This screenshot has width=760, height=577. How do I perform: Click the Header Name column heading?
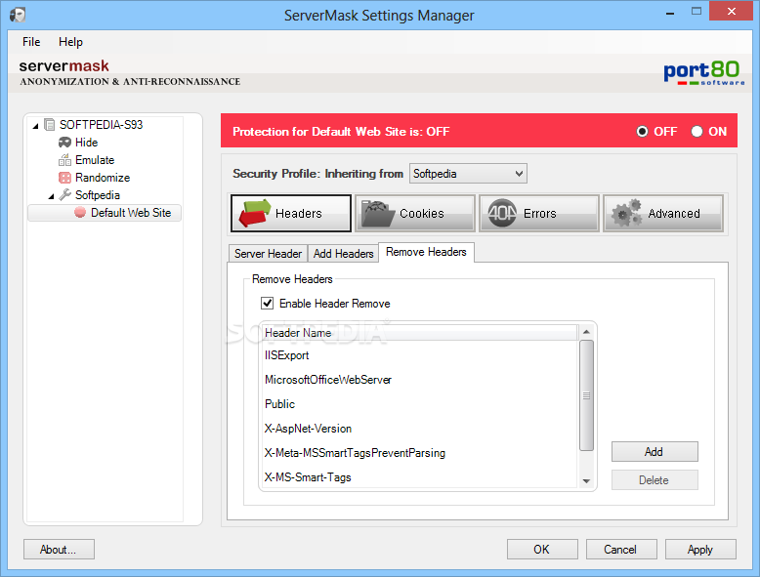[x=420, y=333]
